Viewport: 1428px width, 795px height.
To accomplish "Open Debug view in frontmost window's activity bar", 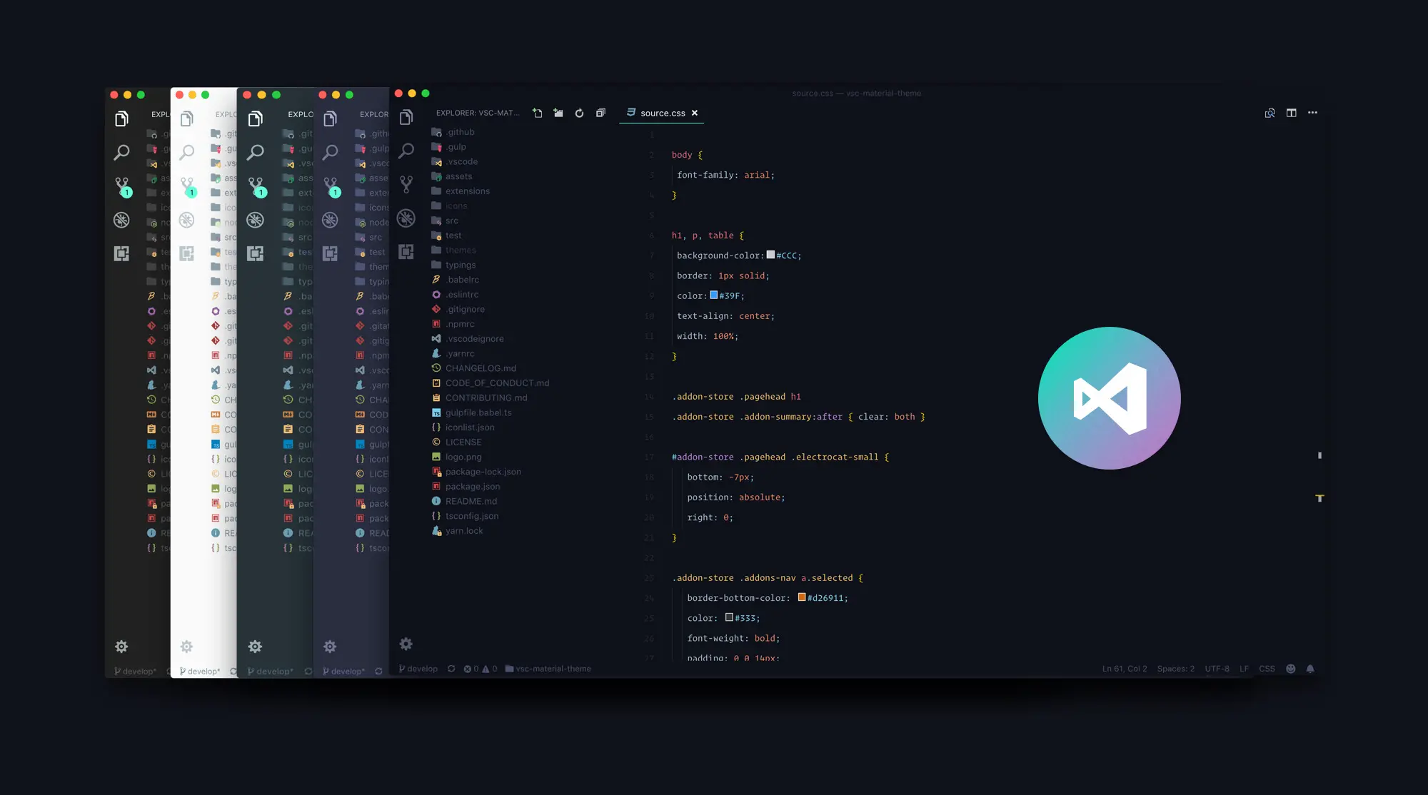I will coord(406,218).
